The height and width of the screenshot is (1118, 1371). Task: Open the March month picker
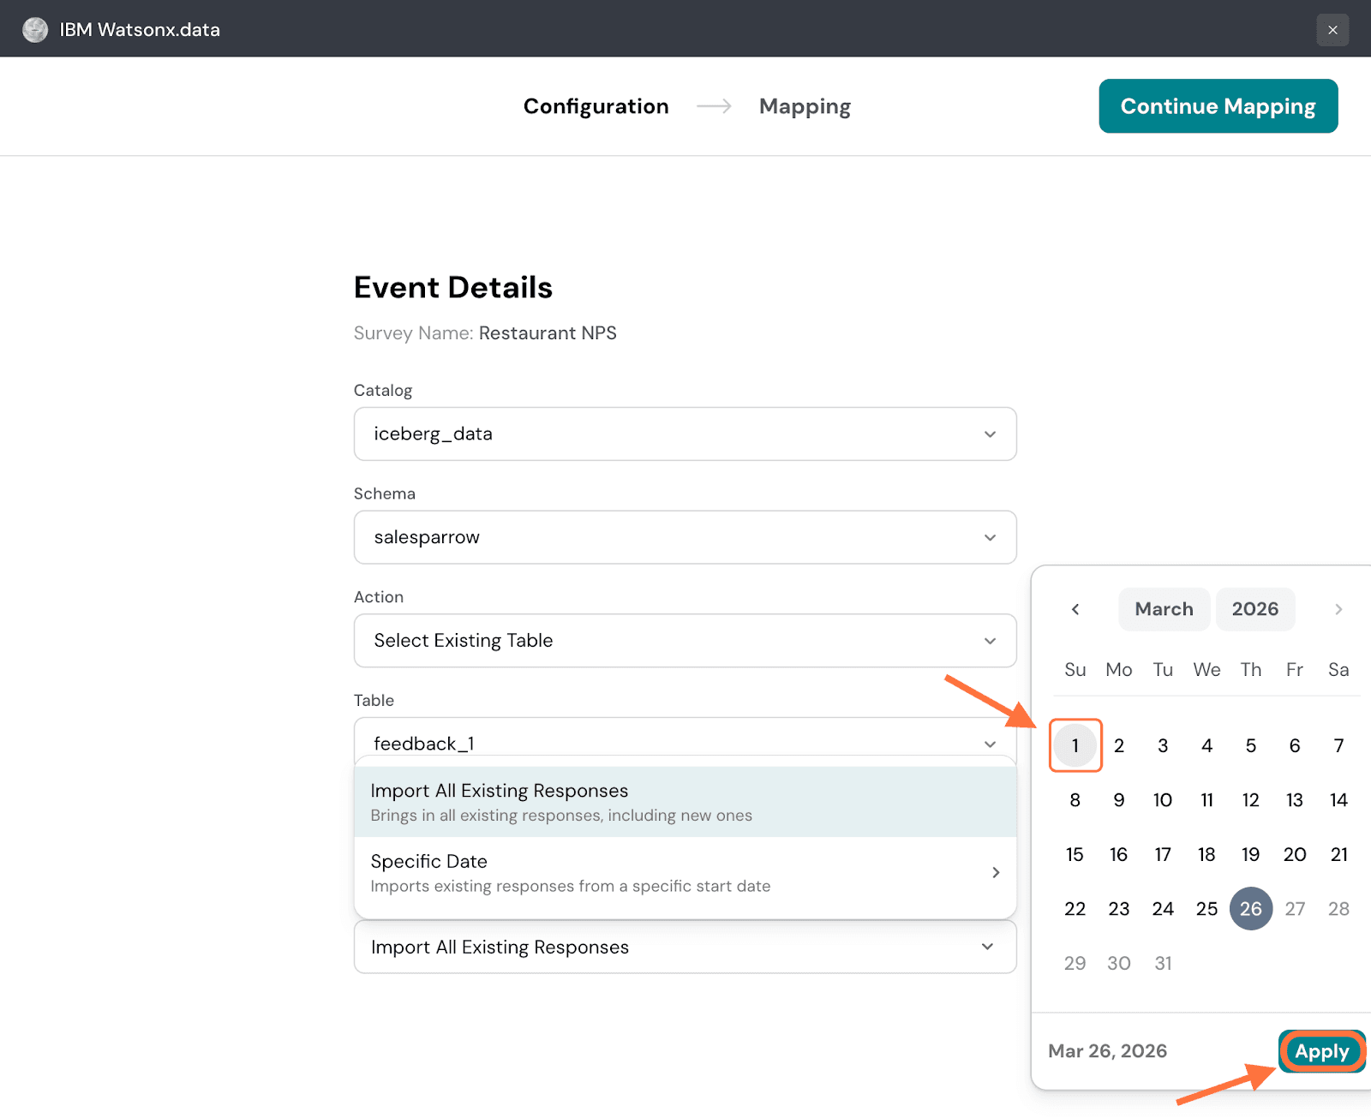coord(1164,609)
